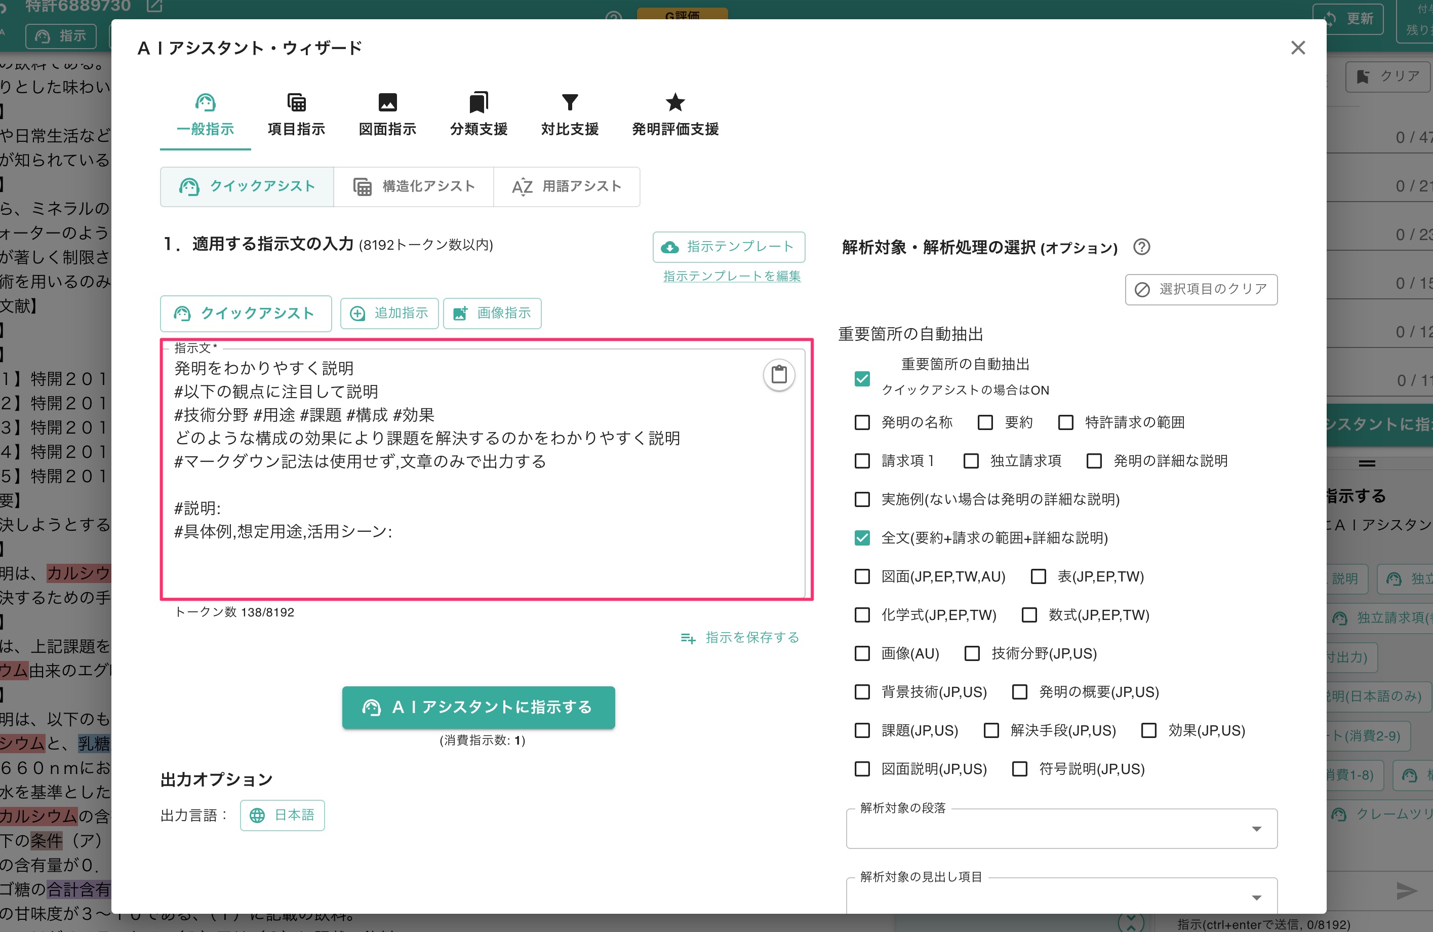Check 符号説明(JP,US) checkbox
This screenshot has width=1433, height=932.
click(1020, 769)
